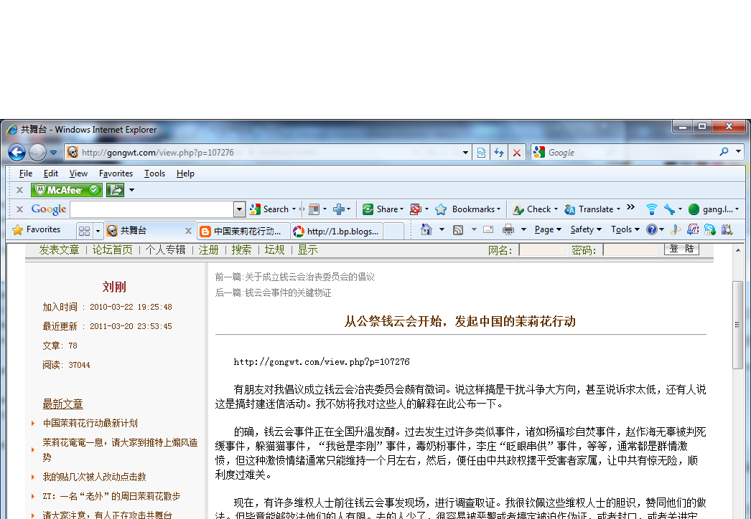Open the View menu
751x519 pixels.
tap(78, 173)
